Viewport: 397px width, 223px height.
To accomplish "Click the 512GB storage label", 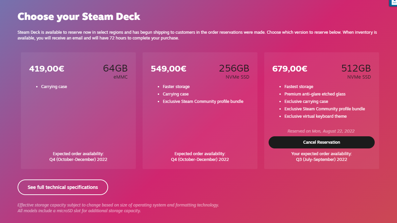I will pyautogui.click(x=356, y=68).
